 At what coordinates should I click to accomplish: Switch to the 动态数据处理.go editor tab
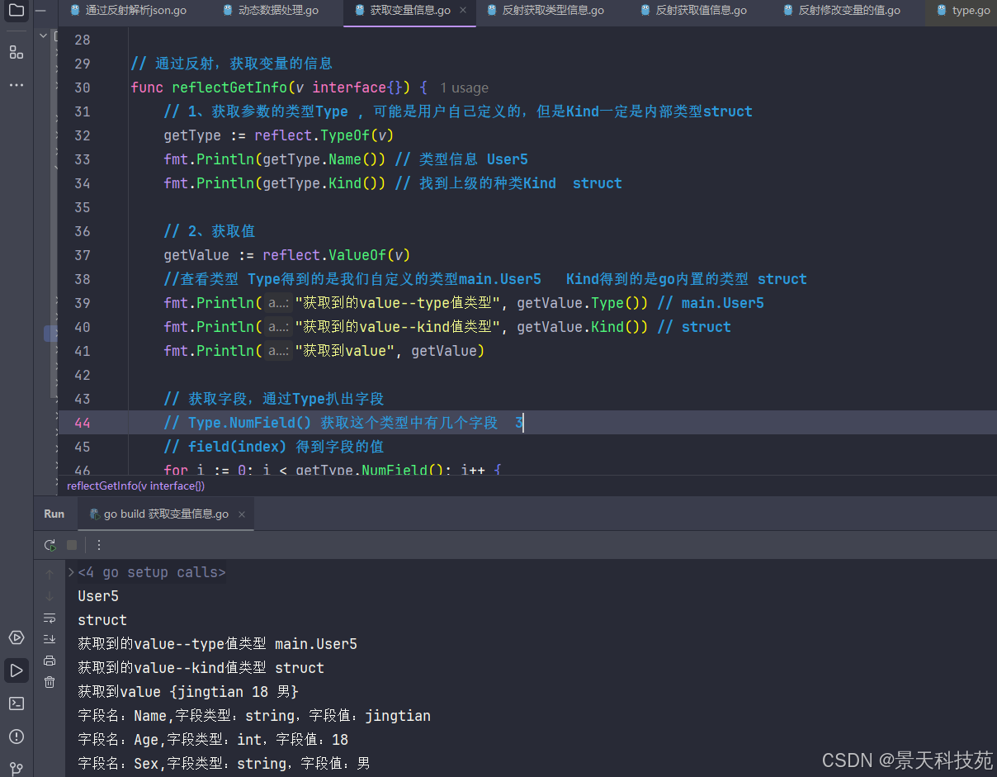point(271,11)
